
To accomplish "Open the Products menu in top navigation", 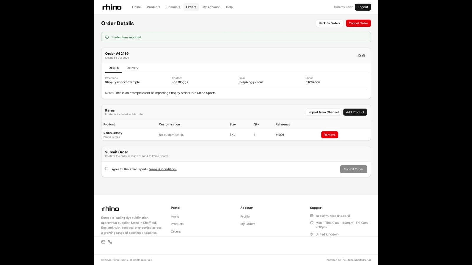I will [x=153, y=7].
